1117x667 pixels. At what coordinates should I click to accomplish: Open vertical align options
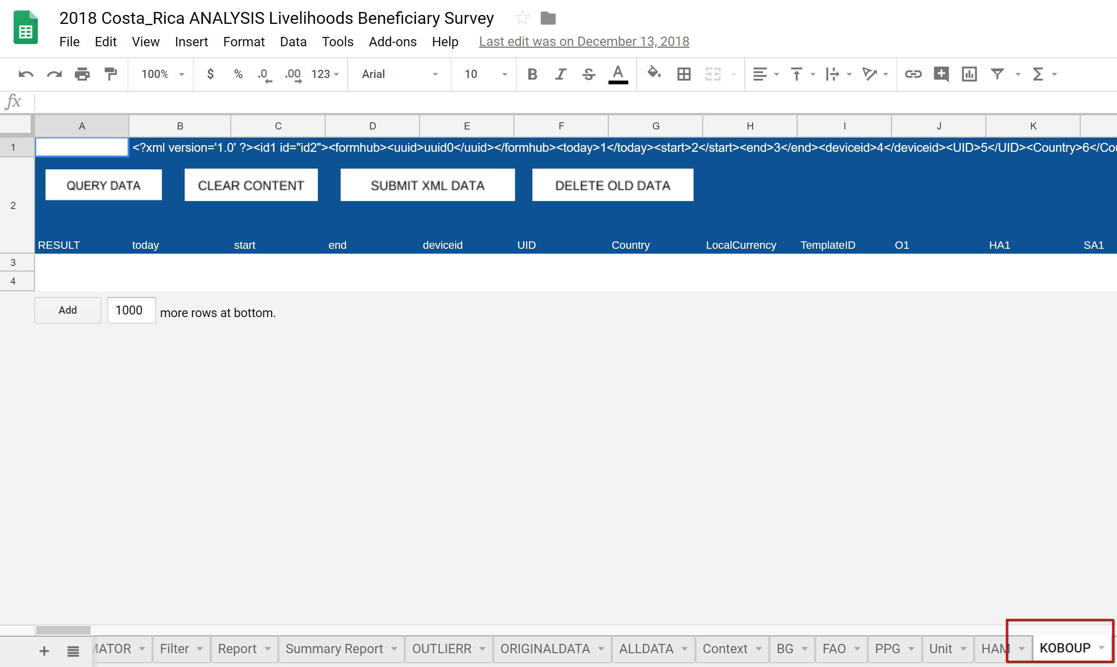802,74
